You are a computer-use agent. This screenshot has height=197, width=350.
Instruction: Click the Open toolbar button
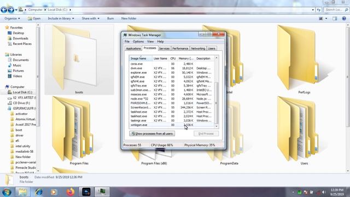pos(34,19)
